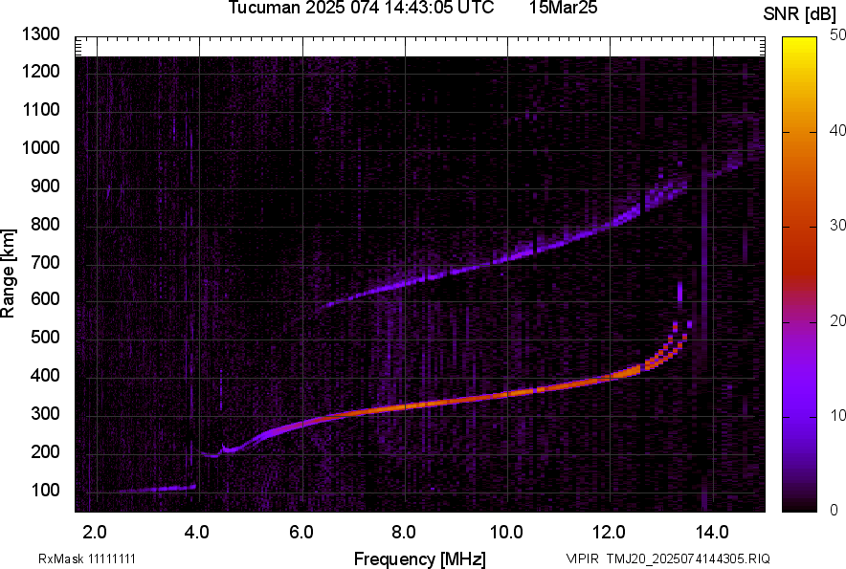Click the colorbar value '50'
Viewport: 846px width, 569px height.
point(838,35)
